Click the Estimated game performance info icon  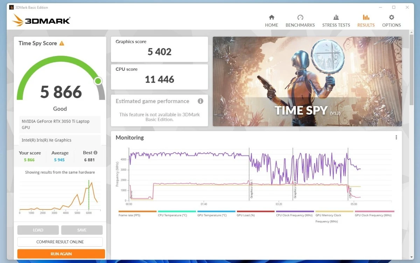point(201,101)
